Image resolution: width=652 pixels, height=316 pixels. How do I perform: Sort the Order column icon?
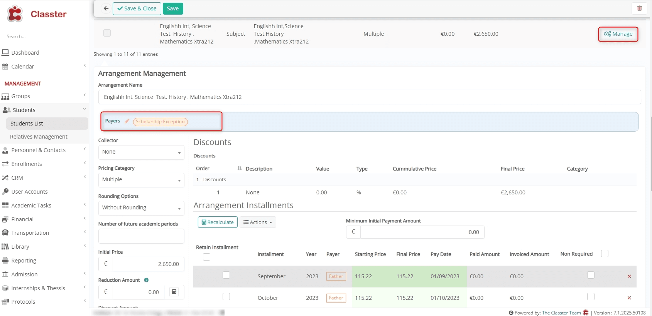point(240,168)
